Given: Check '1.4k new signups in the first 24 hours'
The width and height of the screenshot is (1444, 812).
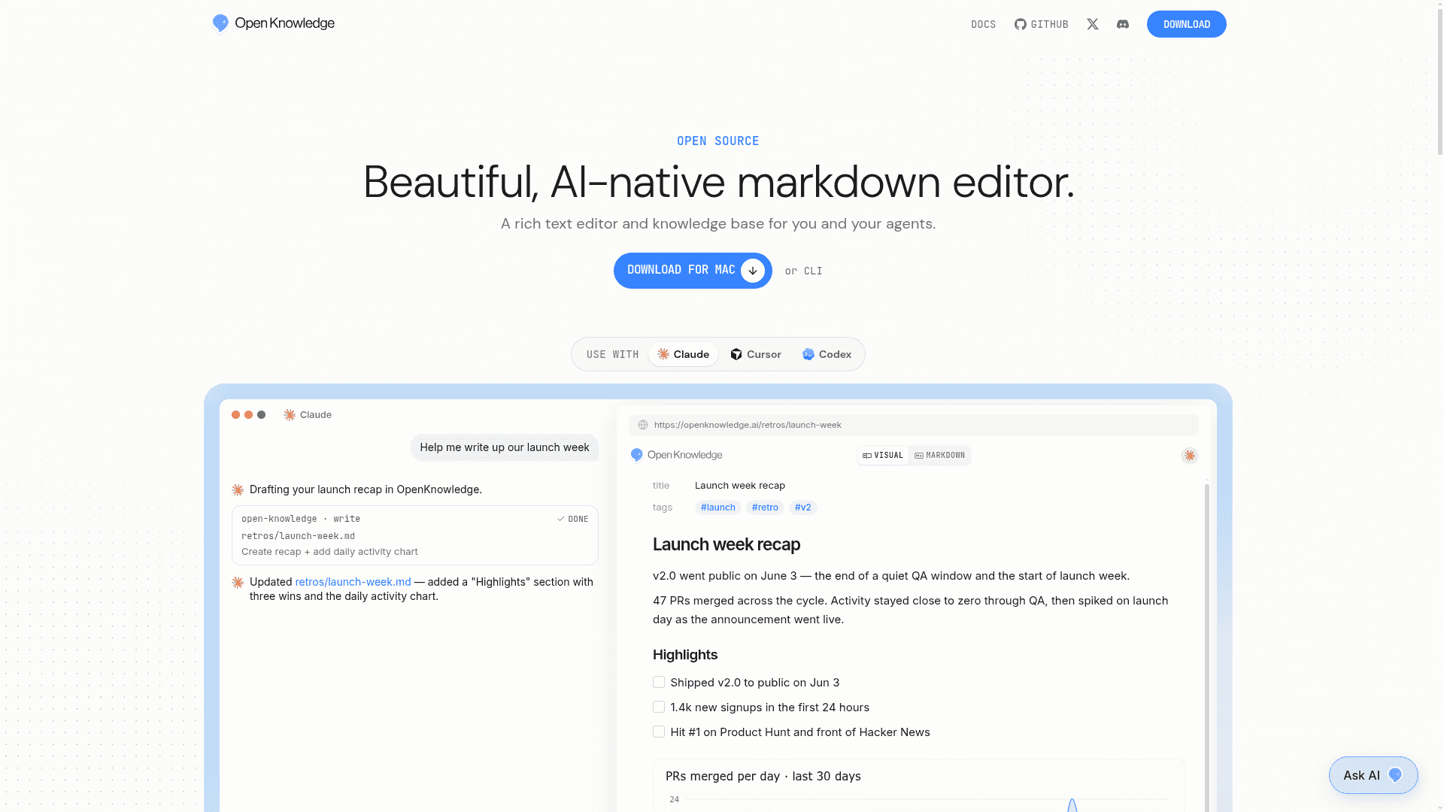Looking at the screenshot, I should pyautogui.click(x=659, y=707).
